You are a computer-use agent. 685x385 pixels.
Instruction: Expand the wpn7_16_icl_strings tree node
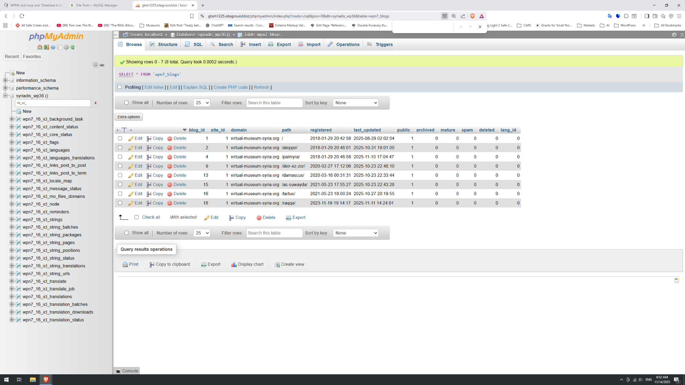pyautogui.click(x=12, y=220)
